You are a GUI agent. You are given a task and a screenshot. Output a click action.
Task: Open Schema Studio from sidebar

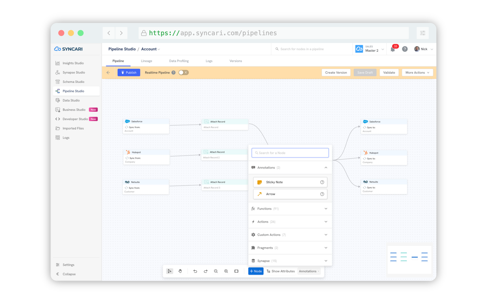coord(76,82)
